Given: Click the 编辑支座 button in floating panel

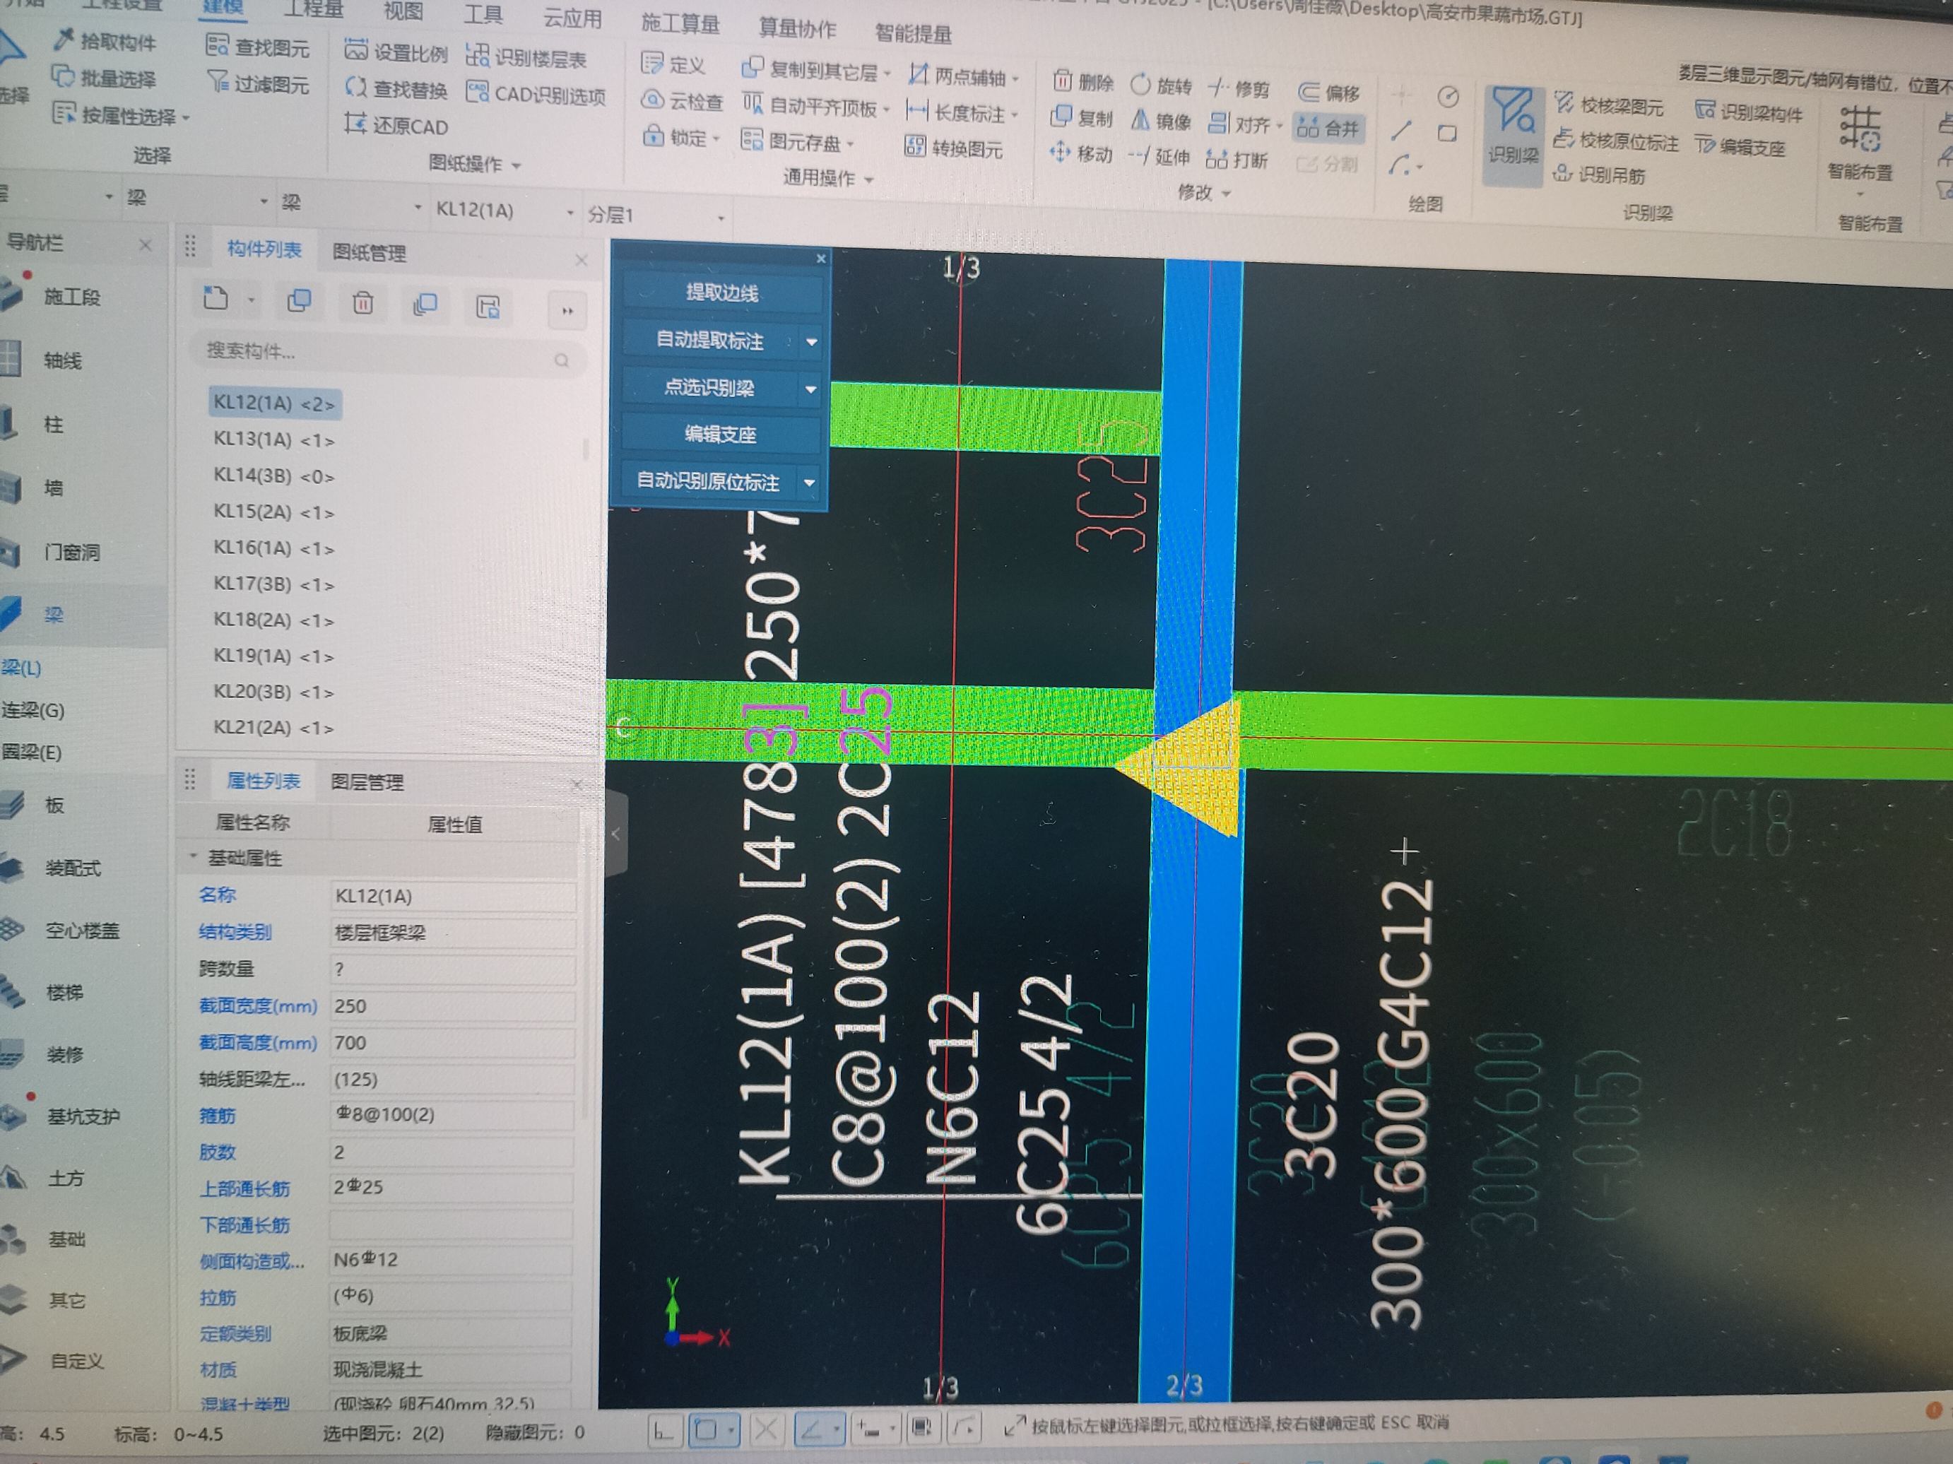Looking at the screenshot, I should [721, 435].
